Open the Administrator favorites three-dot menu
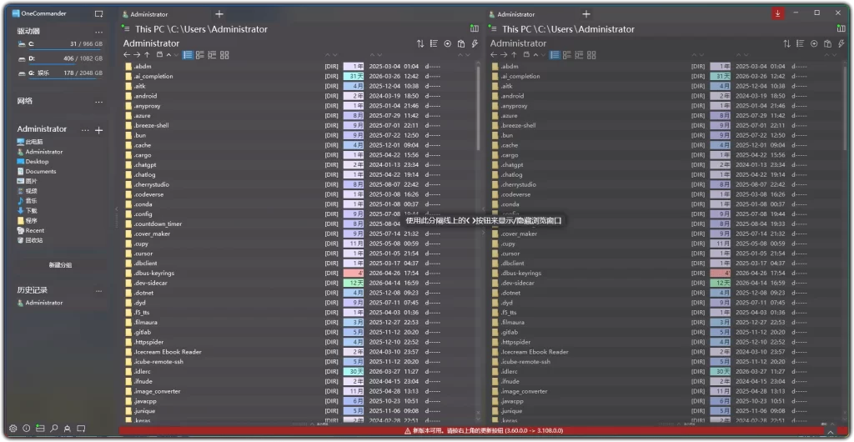Screen dimensions: 854x442 click(85, 130)
